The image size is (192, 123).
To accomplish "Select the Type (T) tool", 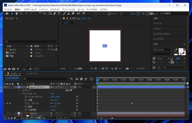I will click(x=59, y=13).
